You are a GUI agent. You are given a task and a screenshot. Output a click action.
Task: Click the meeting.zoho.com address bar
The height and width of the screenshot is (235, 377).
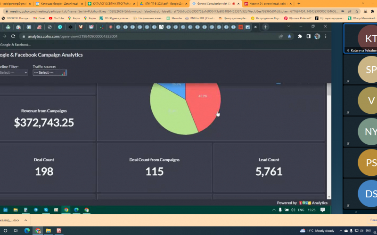(x=174, y=11)
